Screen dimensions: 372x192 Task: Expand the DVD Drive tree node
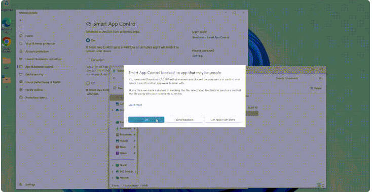click(x=113, y=171)
